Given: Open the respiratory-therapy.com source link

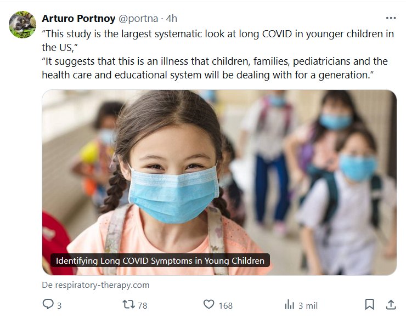Looking at the screenshot, I should click(x=95, y=285).
